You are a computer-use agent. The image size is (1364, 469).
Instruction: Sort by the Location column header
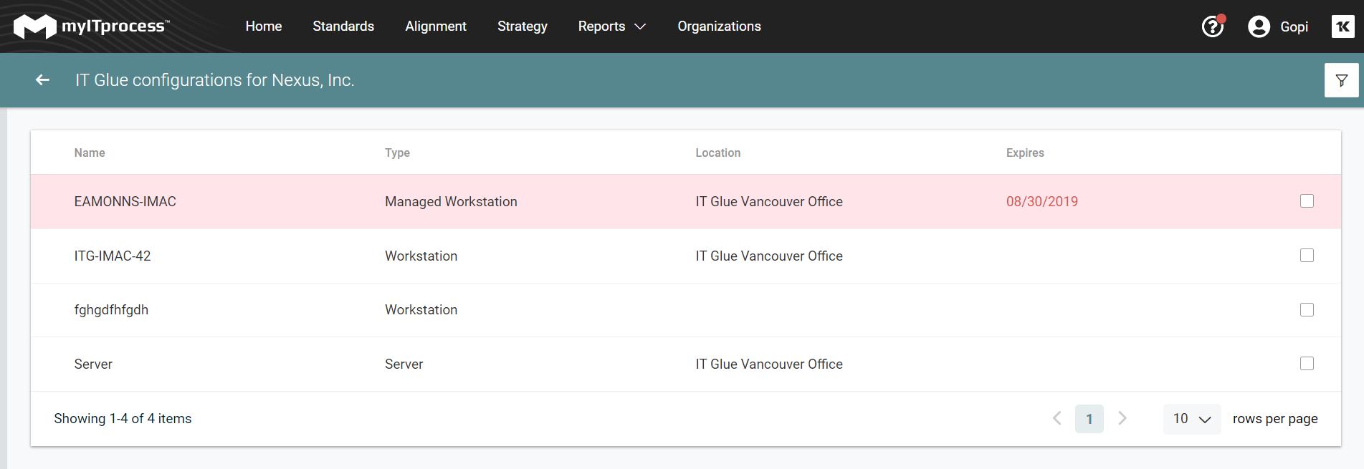[x=717, y=153]
